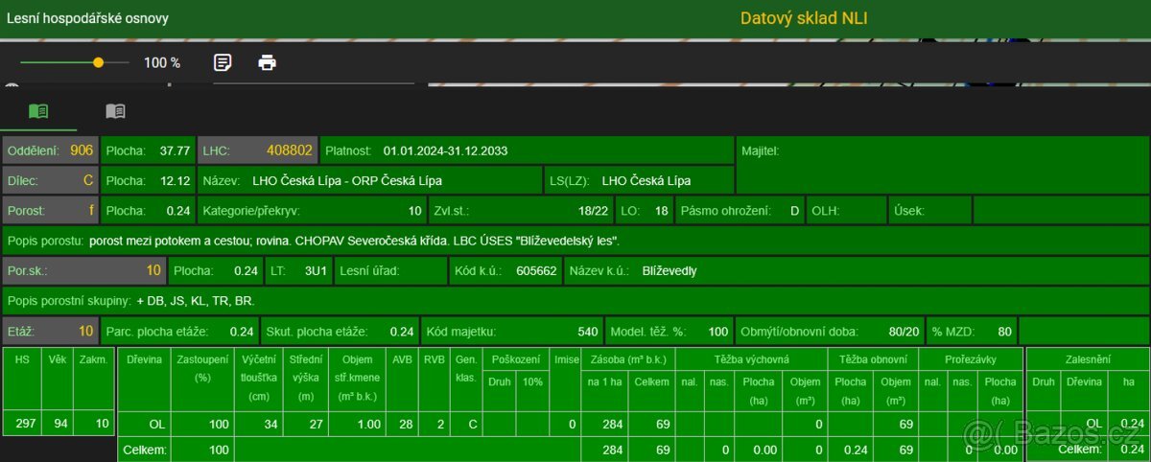Image resolution: width=1151 pixels, height=462 pixels.
Task: Select the Oddělení 906 field
Action: coord(50,150)
